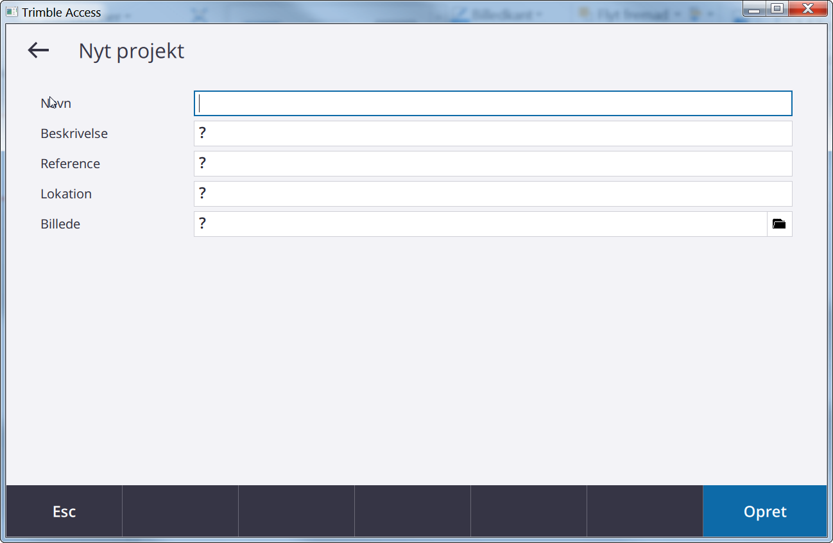Click the Lokation label text
Screen dimensions: 833x543
point(66,194)
